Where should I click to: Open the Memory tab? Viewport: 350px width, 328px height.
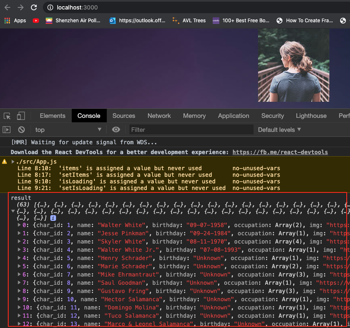tap(195, 116)
